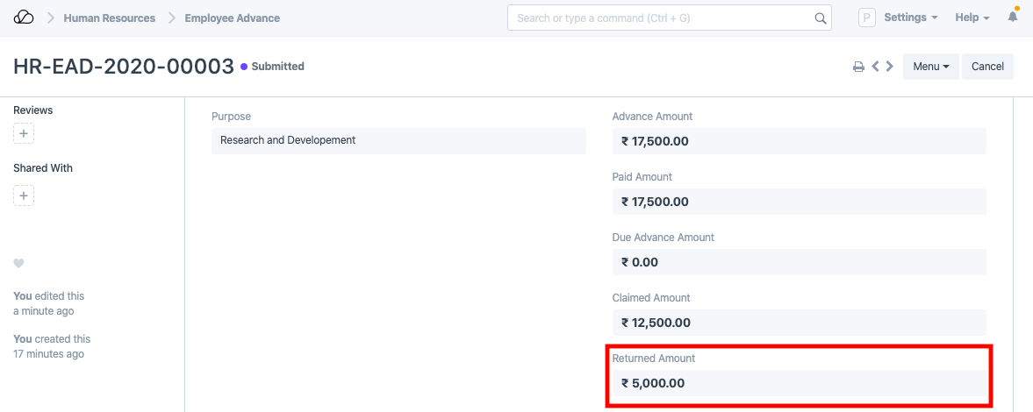Navigate to Human Resources breadcrumb
Image resolution: width=1033 pixels, height=412 pixels.
click(109, 18)
